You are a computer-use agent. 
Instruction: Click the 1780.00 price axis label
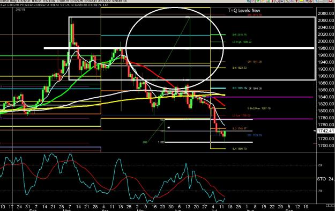click(326, 118)
